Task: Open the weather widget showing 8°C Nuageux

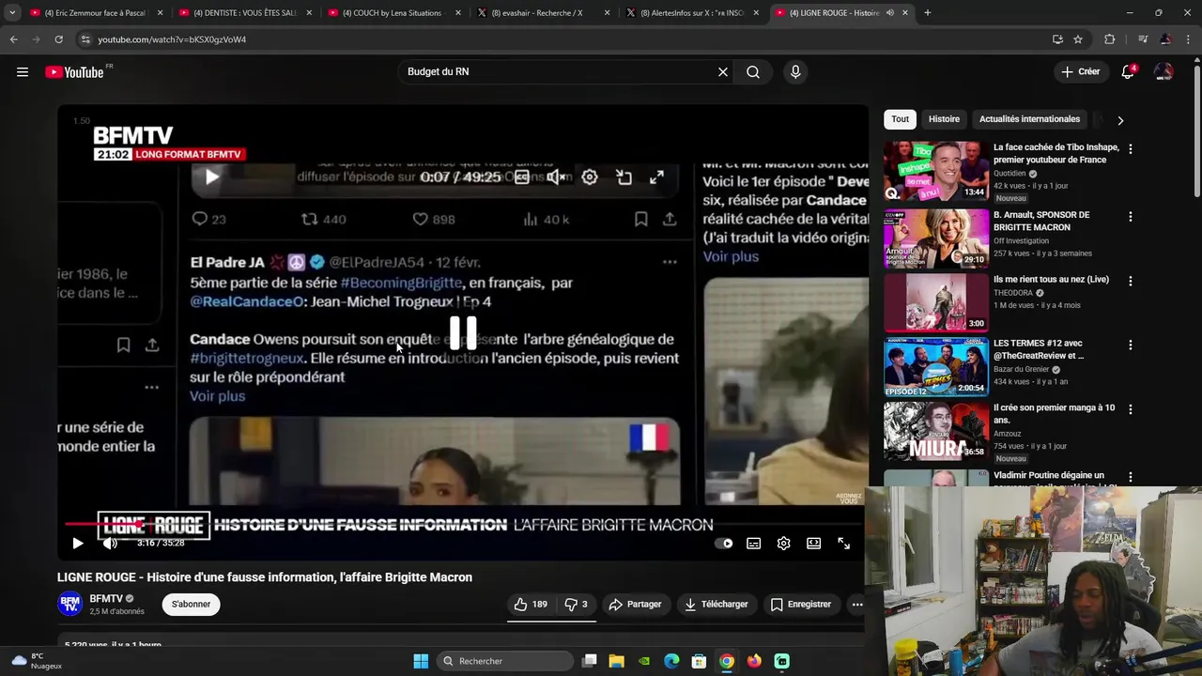Action: click(38, 661)
